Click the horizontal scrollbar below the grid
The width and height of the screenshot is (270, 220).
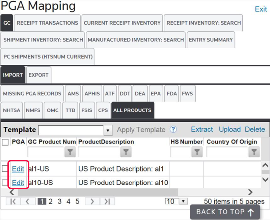tap(101, 192)
